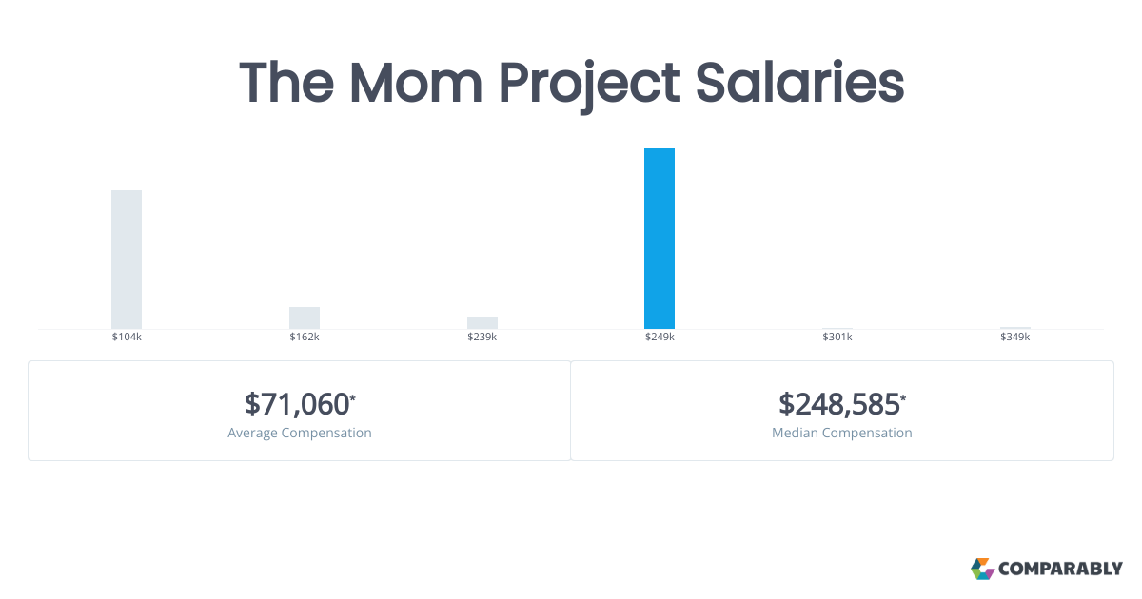Click the $249k axis label
This screenshot has height=599, width=1142.
[x=660, y=338]
